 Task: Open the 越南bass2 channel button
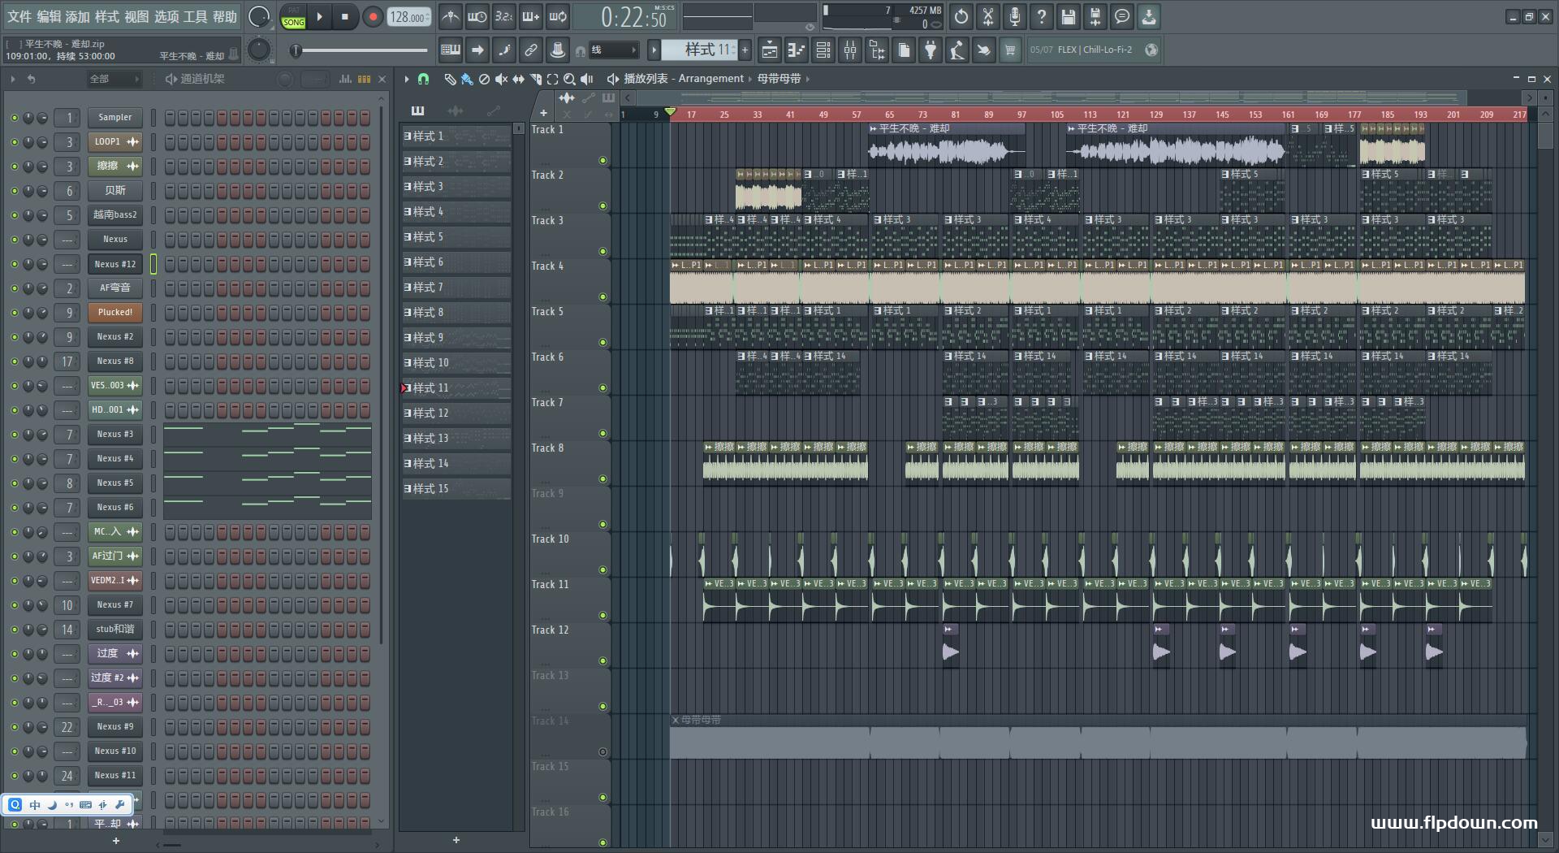click(115, 215)
